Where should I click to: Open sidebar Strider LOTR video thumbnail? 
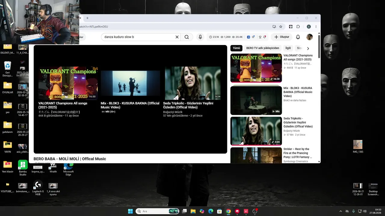click(x=256, y=155)
